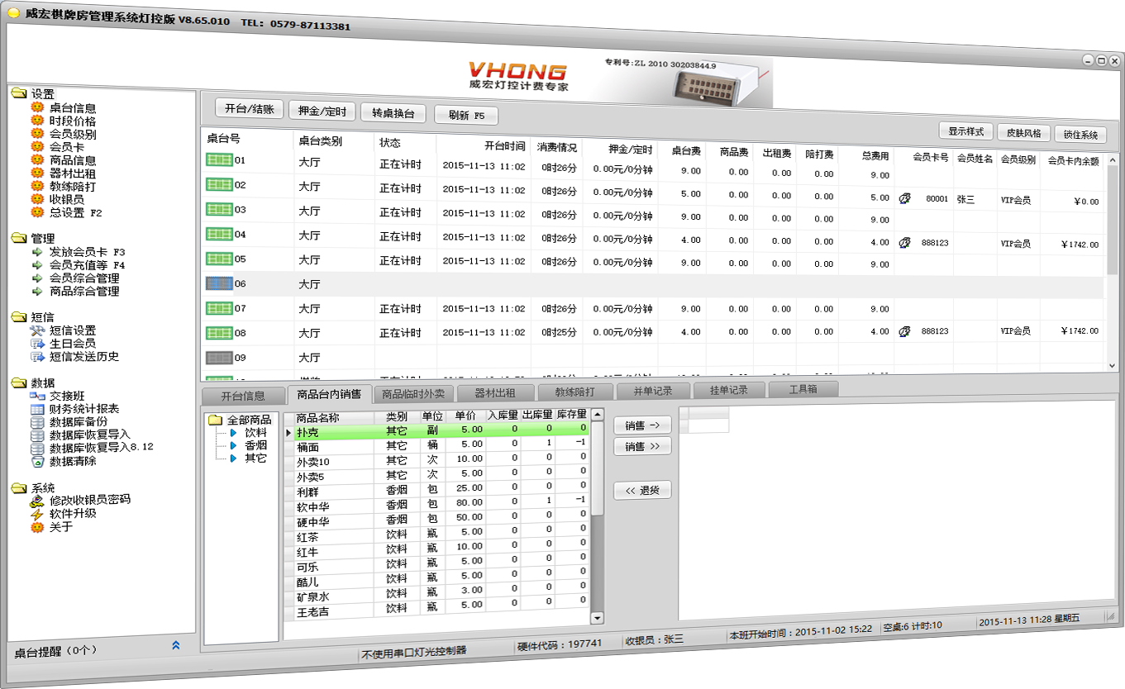This screenshot has height=689, width=1125.
Task: Click 开台/结账 button
Action: (x=249, y=109)
